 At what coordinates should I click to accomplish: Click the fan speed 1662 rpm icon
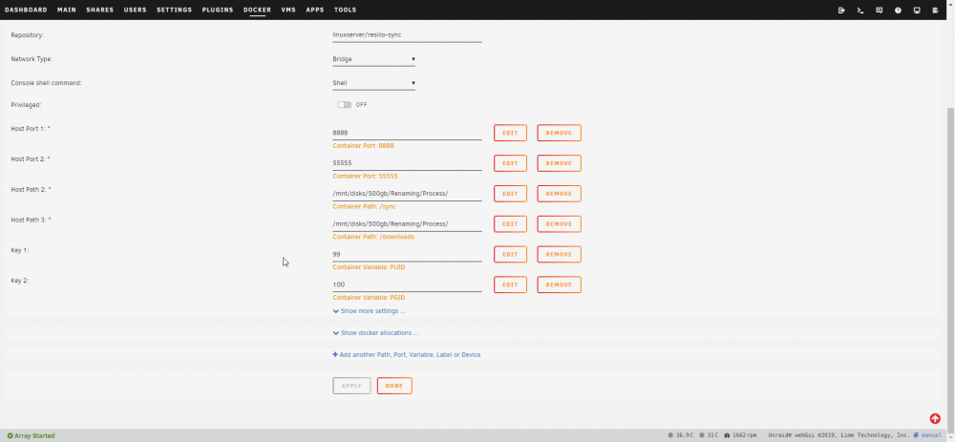727,436
